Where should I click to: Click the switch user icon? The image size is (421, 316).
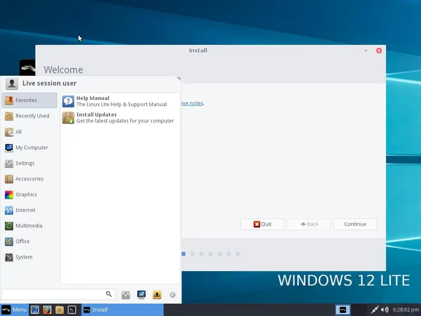click(157, 295)
